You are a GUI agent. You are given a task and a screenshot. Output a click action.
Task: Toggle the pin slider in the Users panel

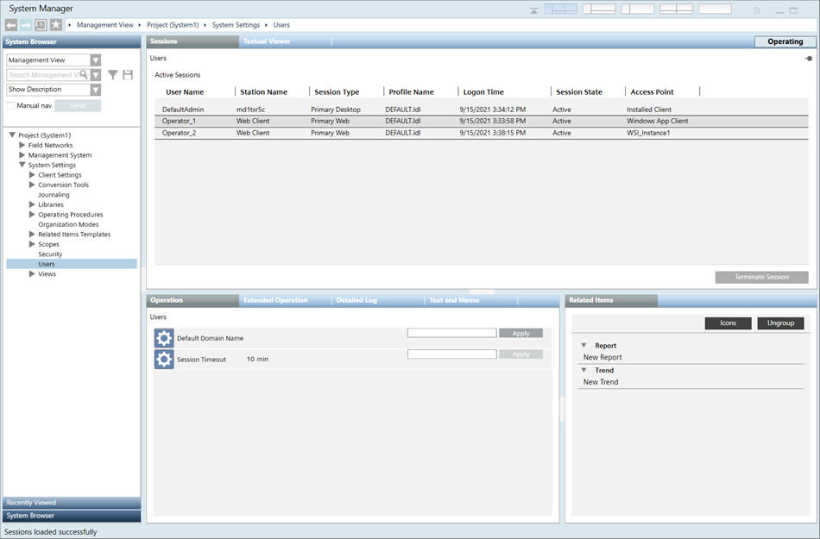coord(808,59)
